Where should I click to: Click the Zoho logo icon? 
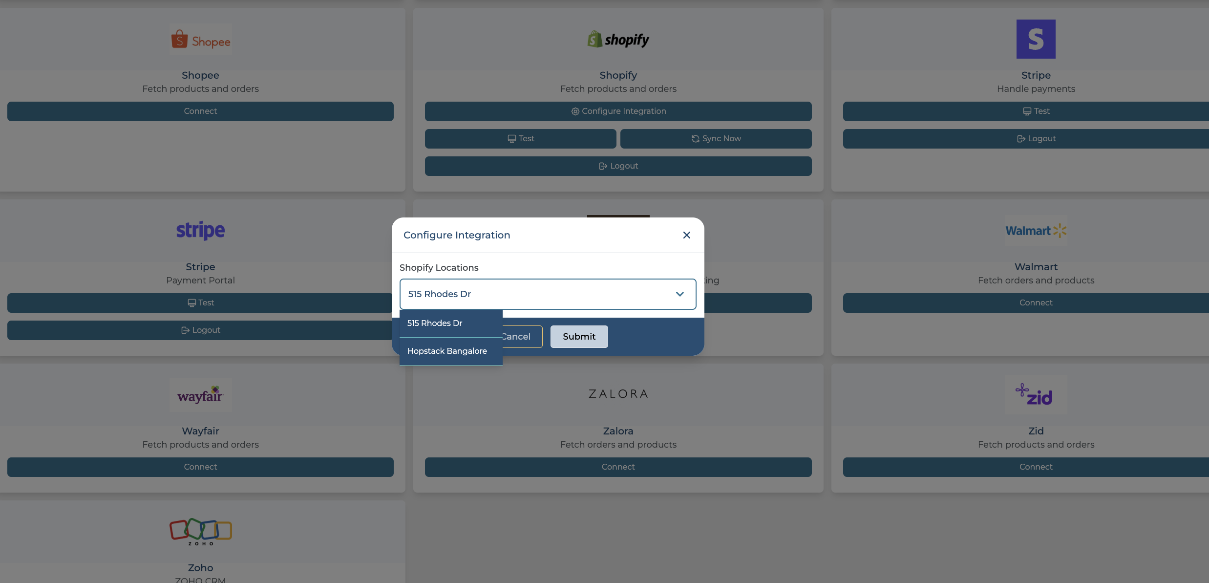click(x=200, y=531)
